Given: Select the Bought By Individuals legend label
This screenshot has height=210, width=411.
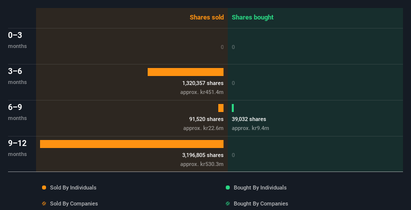Looking at the screenshot, I should pyautogui.click(x=260, y=187).
